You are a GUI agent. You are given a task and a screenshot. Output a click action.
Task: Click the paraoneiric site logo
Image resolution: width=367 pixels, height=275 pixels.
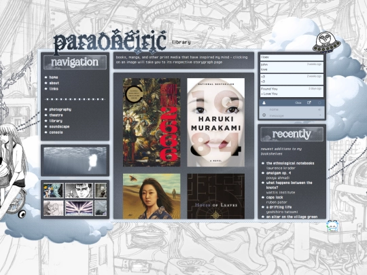[x=110, y=41]
